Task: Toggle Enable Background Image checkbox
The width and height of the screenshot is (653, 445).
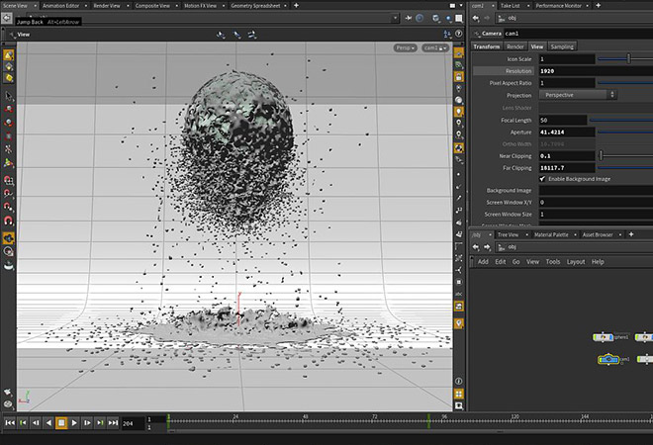Action: coord(544,178)
